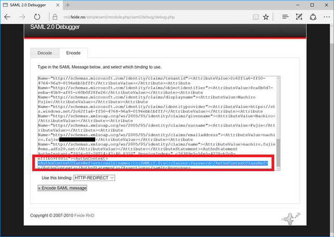Make a web note pen icon

point(299,17)
